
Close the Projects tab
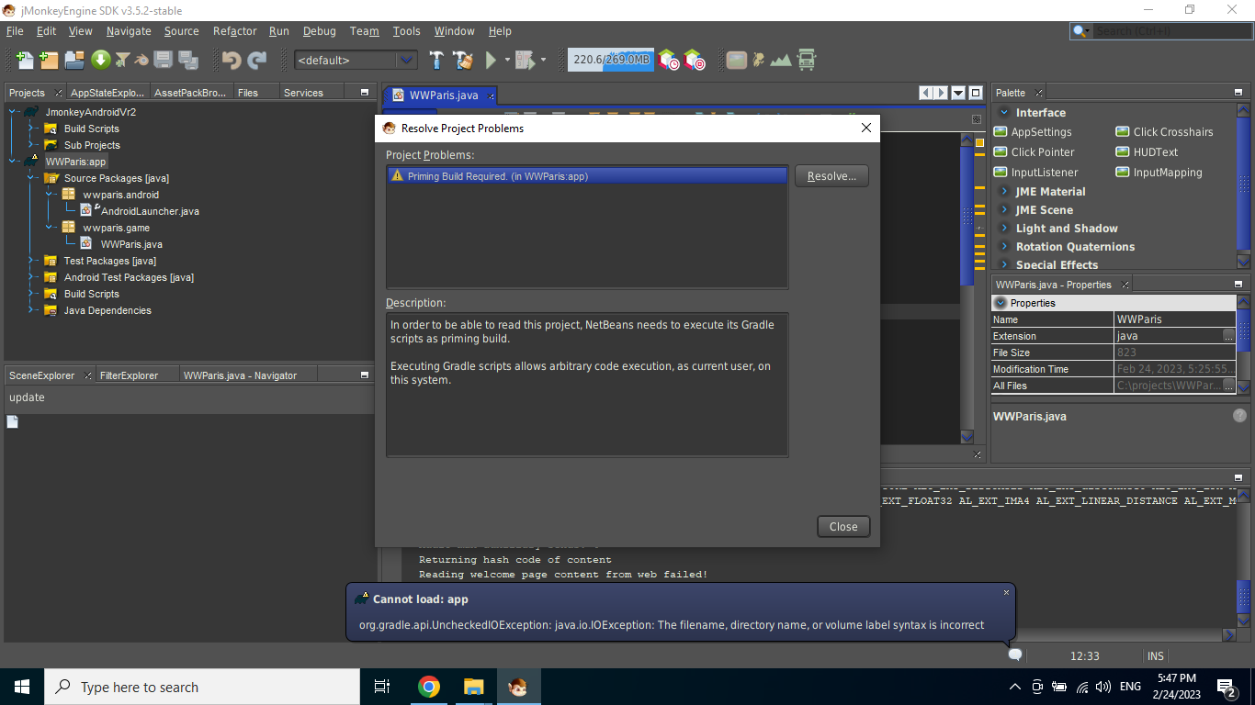pyautogui.click(x=58, y=93)
